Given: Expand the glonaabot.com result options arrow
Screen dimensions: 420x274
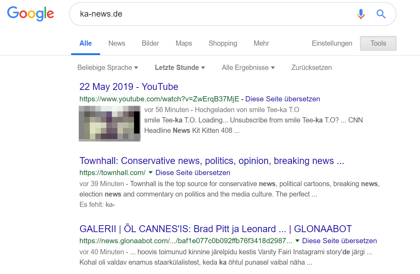Looking at the screenshot, I should (x=297, y=240).
